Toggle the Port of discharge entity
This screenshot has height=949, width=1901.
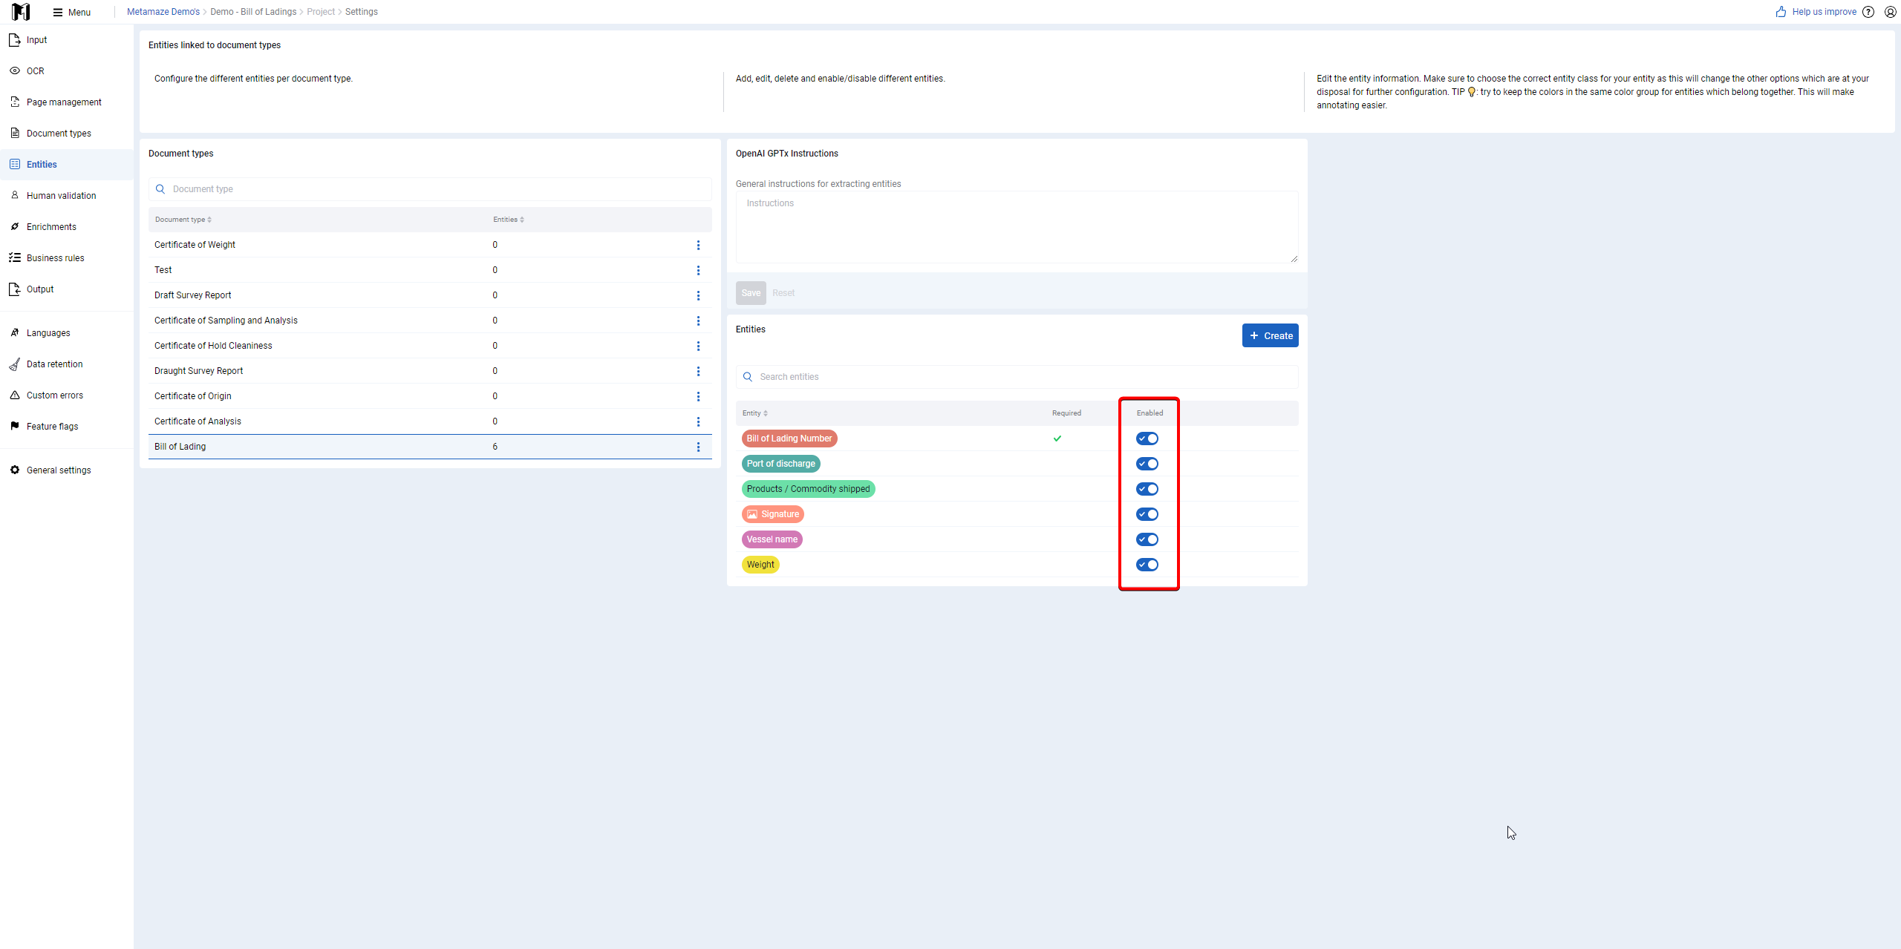tap(1147, 464)
